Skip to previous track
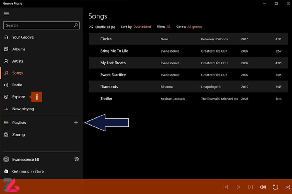This screenshot has height=194, width=292. coord(226,187)
